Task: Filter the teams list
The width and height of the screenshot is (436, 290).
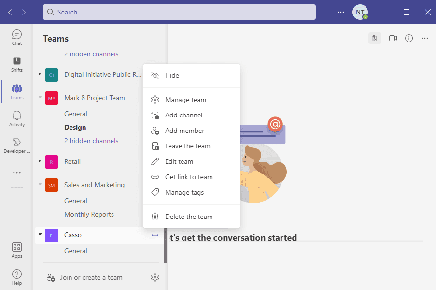Action: click(x=155, y=38)
